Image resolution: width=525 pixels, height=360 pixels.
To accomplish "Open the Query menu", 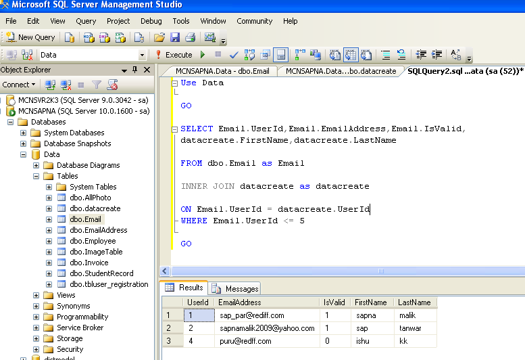I will point(86,21).
